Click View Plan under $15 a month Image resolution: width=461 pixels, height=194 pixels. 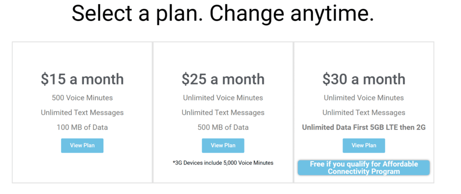[x=82, y=145]
